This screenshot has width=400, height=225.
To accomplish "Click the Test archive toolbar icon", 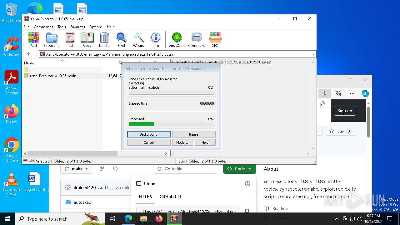I will [70, 40].
